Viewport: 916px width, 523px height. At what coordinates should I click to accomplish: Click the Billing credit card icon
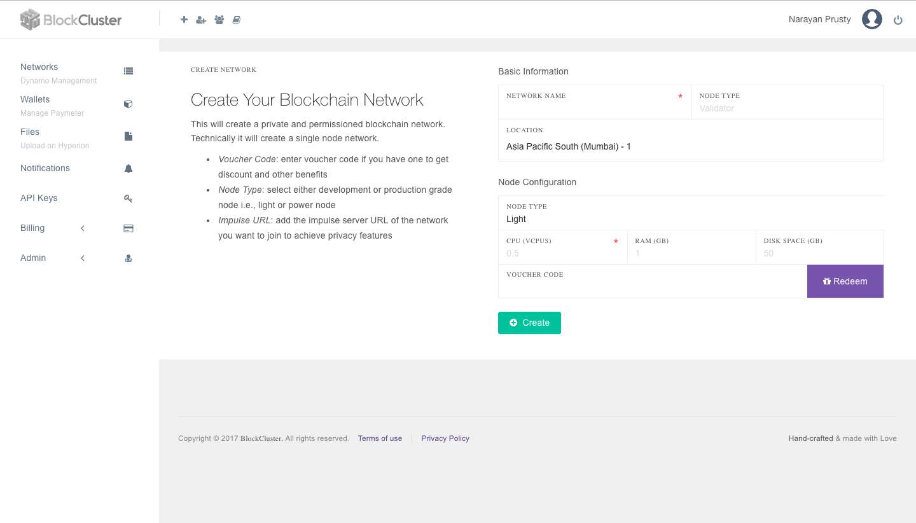coord(128,228)
